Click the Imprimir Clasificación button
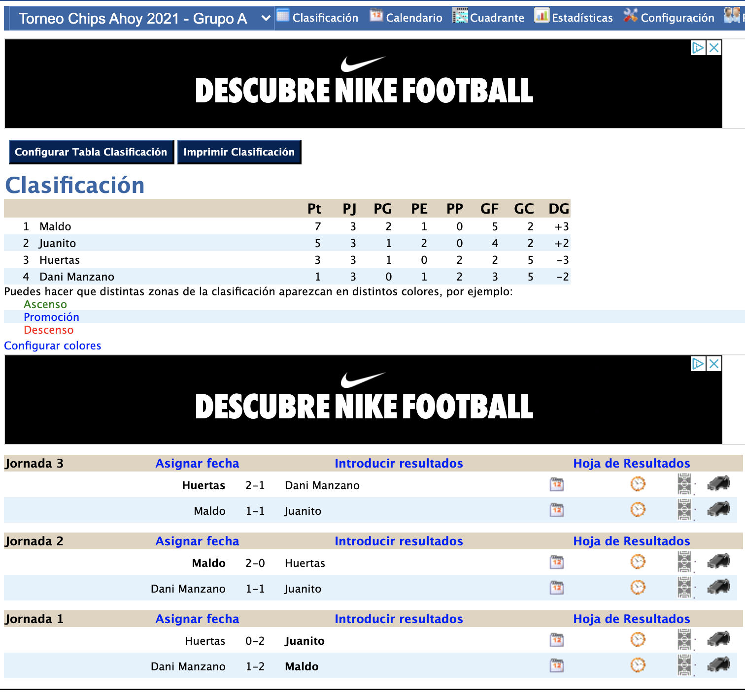Viewport: 745px width, 692px height. 239,152
